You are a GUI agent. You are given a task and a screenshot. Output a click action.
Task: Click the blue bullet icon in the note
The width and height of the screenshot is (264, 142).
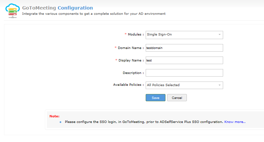60,122
